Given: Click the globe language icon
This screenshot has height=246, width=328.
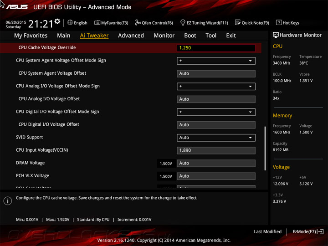Looking at the screenshot, I should pyautogui.click(x=70, y=23).
